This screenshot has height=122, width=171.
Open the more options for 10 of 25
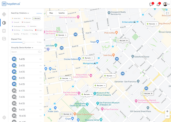tap(41, 116)
